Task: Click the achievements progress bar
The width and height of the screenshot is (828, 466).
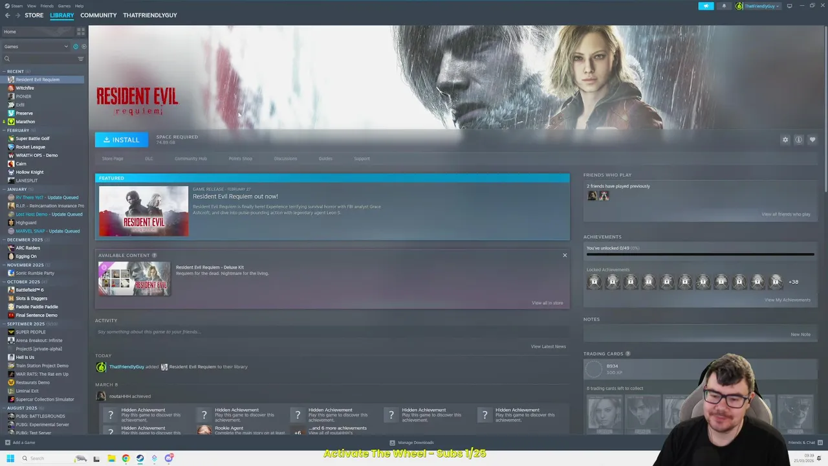Action: 700,254
